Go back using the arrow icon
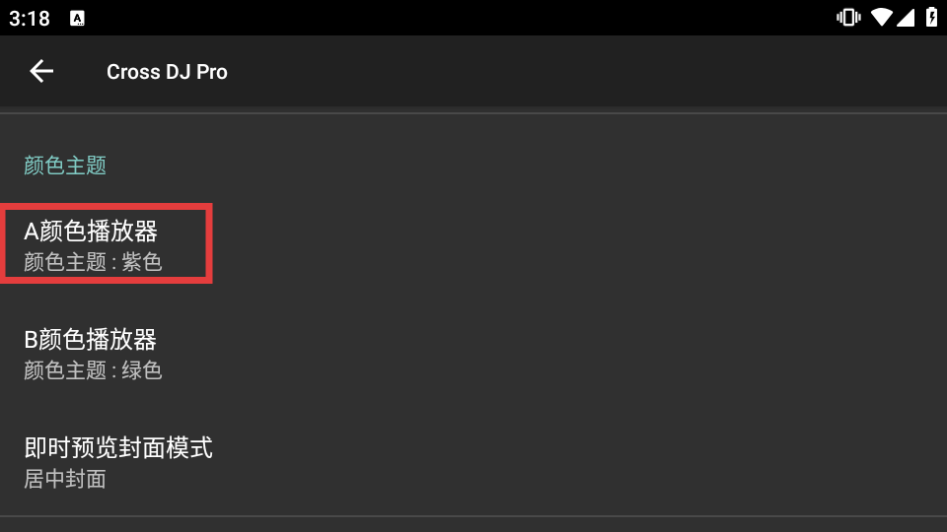Screen dimensions: 947x532 point(41,71)
